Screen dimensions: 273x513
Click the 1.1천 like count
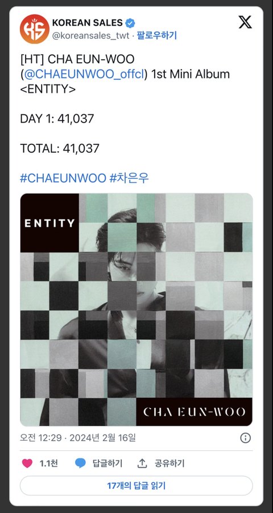pyautogui.click(x=49, y=463)
